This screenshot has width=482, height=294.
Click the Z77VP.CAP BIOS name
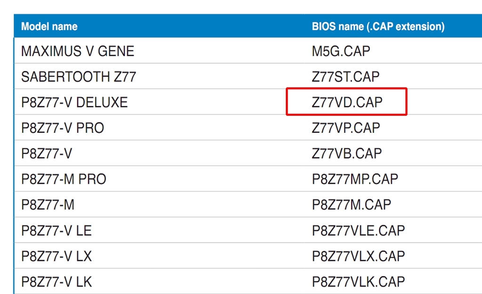point(346,128)
